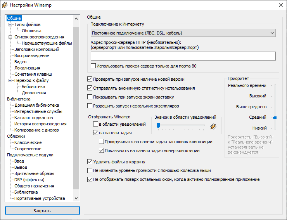The width and height of the screenshot is (287, 220).
Task: Uncheck "Удалять файлы в корзину"
Action: point(90,162)
